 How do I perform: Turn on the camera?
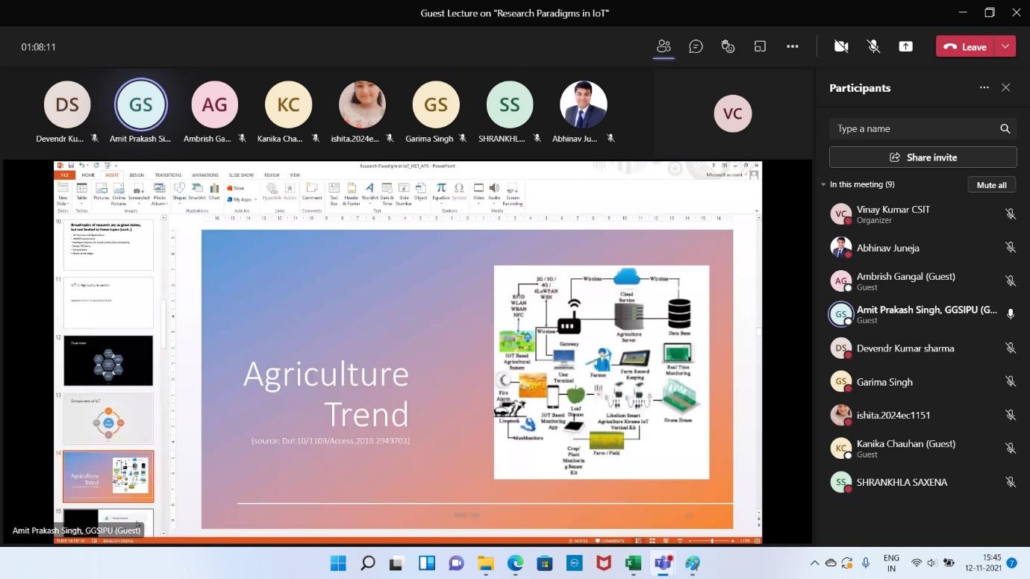841,46
